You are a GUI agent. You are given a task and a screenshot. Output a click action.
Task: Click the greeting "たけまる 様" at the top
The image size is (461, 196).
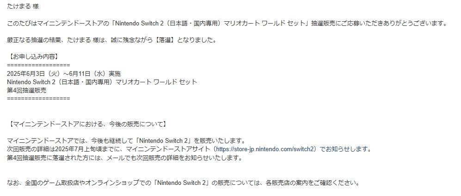click(x=23, y=6)
